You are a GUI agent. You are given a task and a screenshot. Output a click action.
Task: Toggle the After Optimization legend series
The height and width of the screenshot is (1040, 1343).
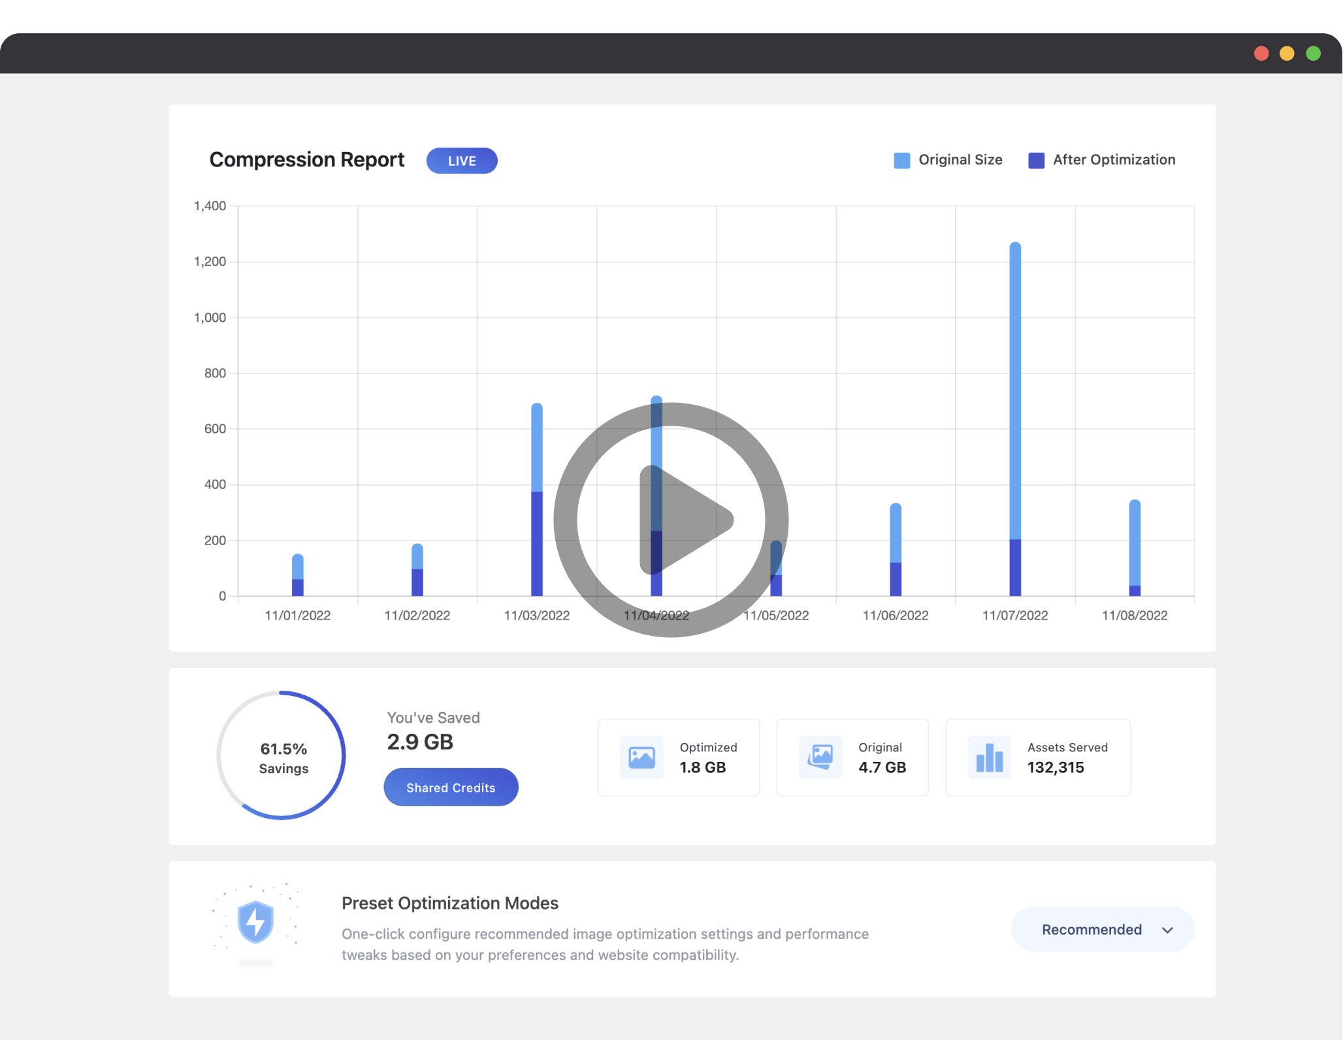(1101, 160)
